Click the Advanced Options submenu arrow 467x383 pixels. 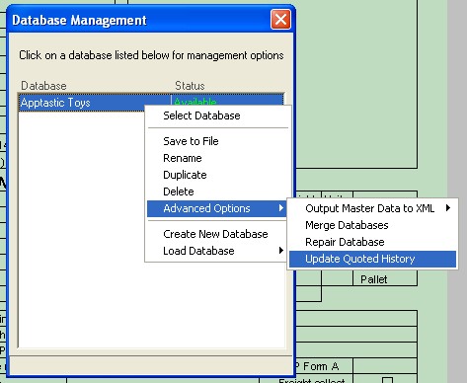pyautogui.click(x=280, y=208)
